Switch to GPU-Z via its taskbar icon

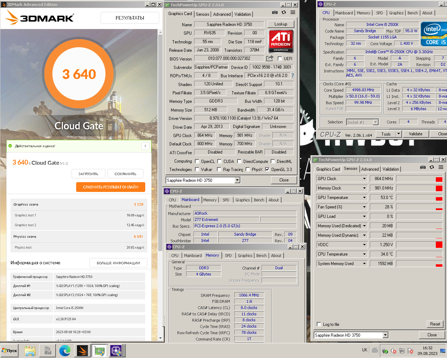coord(99,351)
